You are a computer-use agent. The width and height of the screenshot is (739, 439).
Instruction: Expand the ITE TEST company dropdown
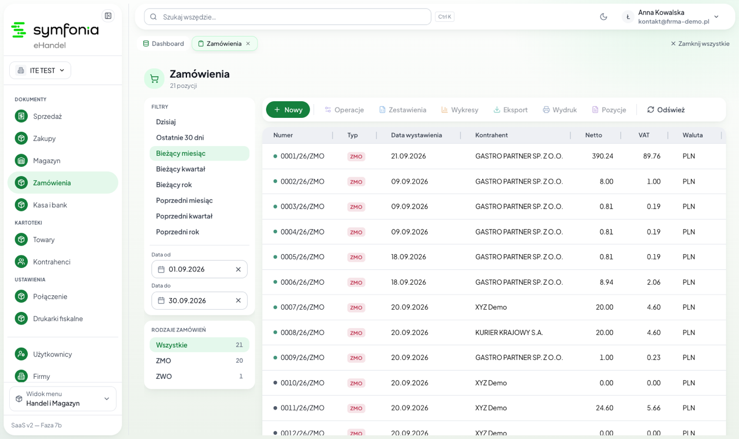tap(40, 70)
